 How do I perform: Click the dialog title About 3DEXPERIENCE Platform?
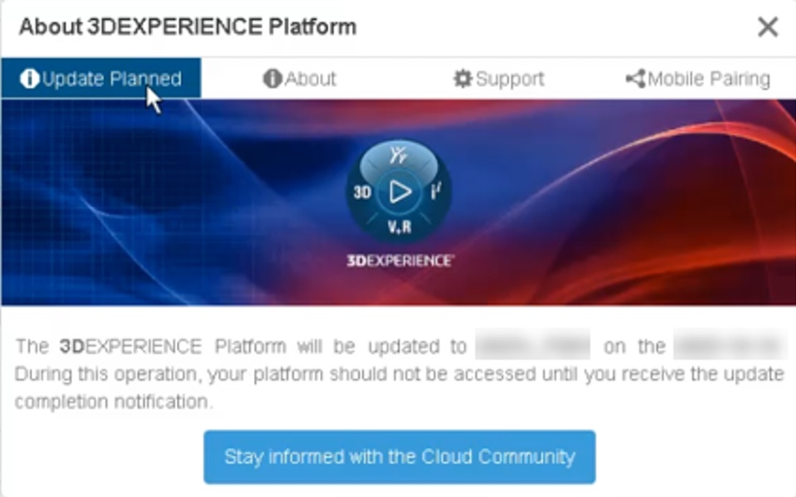point(188,27)
